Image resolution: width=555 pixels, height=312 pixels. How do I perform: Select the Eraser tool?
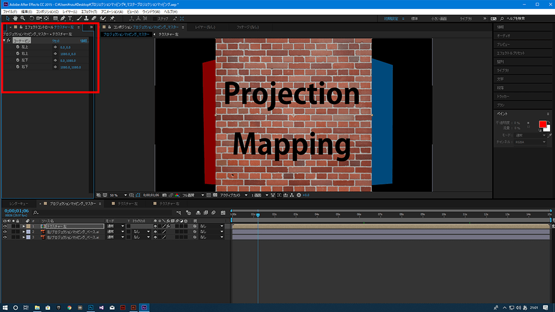coord(94,18)
